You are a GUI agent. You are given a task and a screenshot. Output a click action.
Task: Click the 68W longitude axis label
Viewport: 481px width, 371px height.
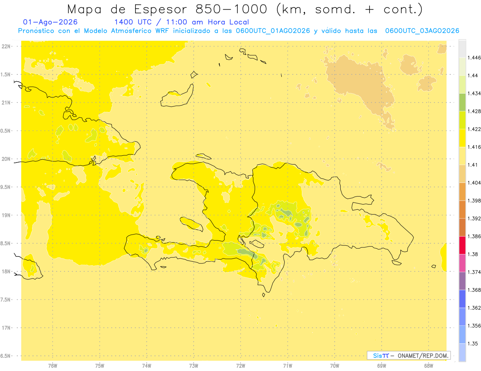[428, 365]
